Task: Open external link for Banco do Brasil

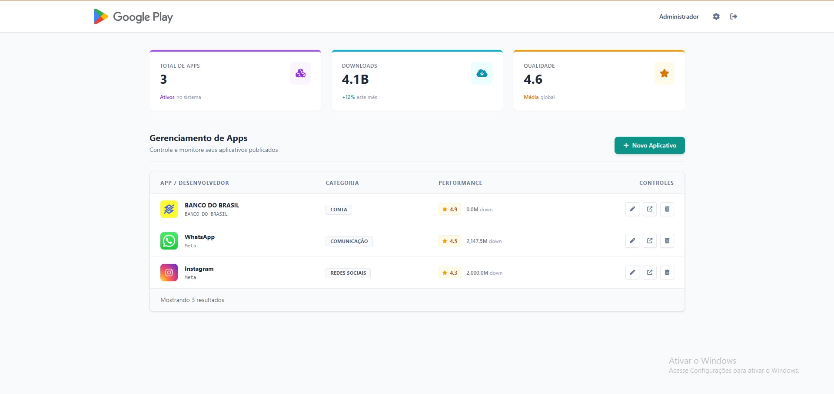Action: [x=649, y=209]
